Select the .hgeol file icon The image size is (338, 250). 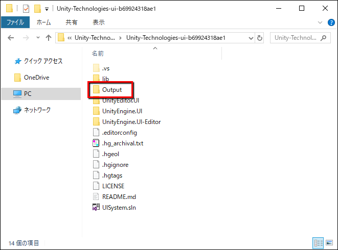pyautogui.click(x=96, y=154)
